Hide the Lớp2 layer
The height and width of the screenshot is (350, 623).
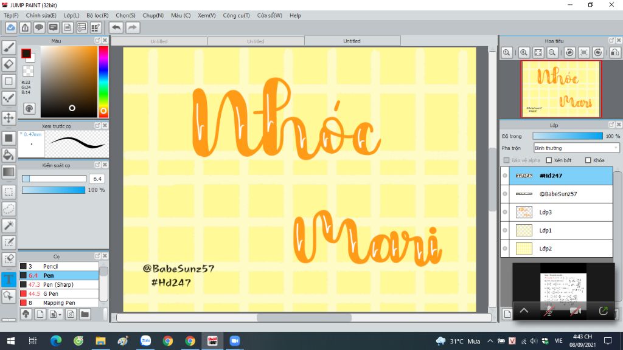(x=505, y=249)
